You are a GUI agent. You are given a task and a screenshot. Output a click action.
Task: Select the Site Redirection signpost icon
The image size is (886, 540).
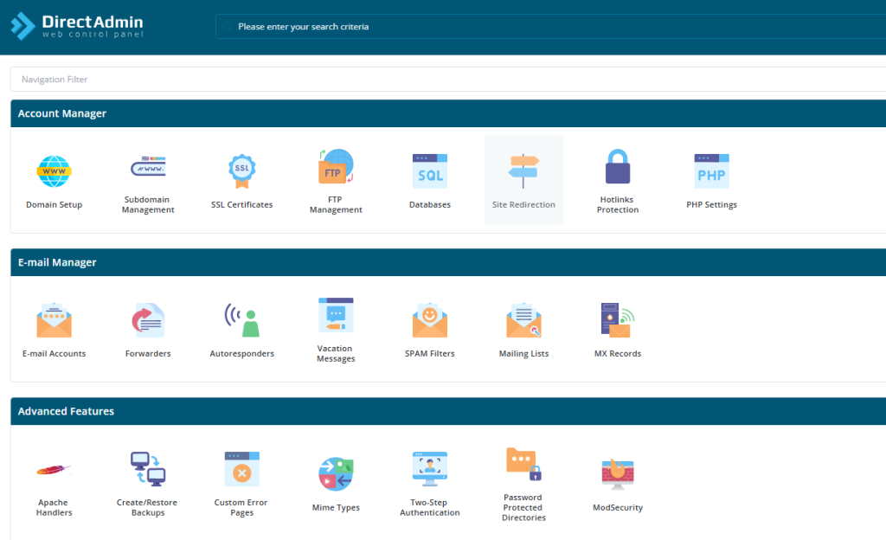point(523,171)
